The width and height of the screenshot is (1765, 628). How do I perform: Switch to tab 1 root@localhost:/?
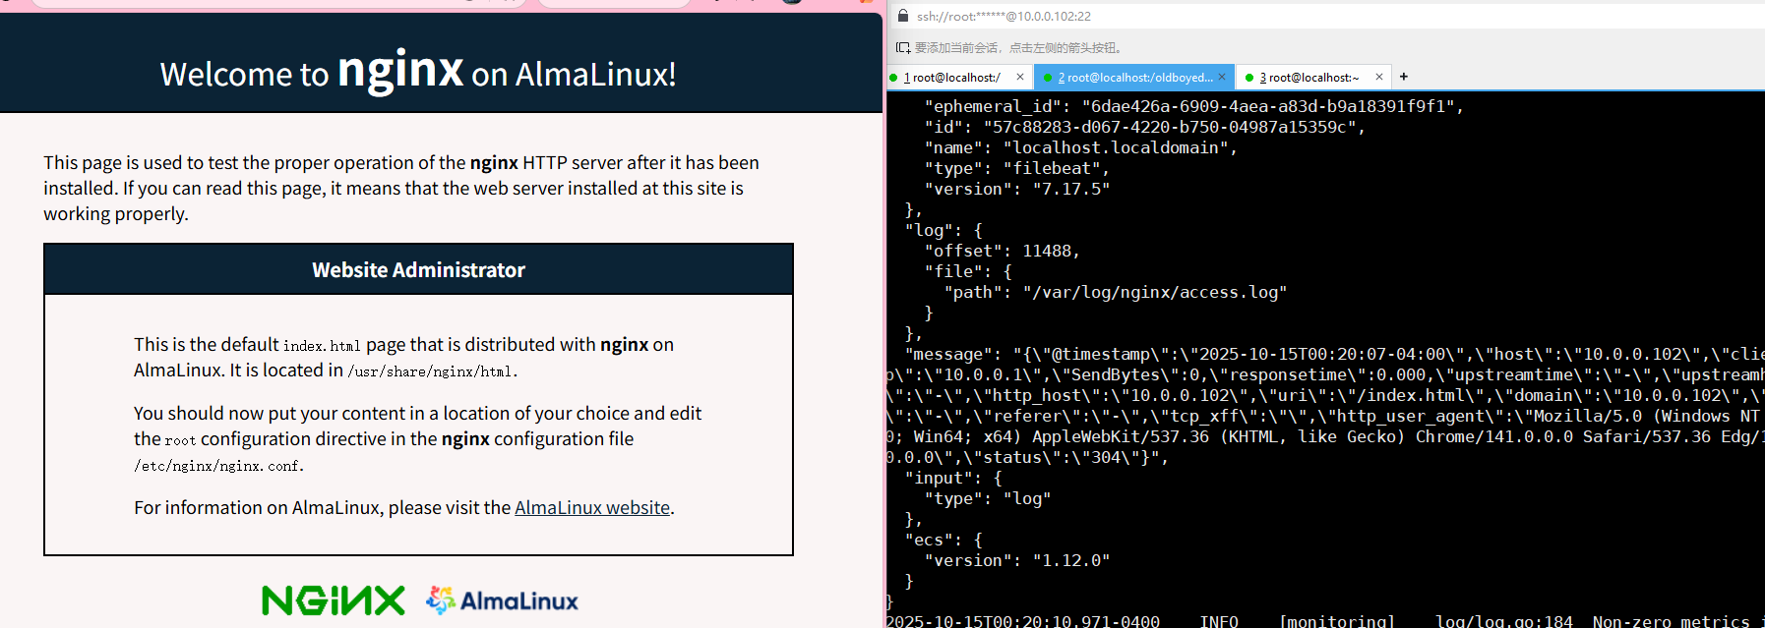951,78
